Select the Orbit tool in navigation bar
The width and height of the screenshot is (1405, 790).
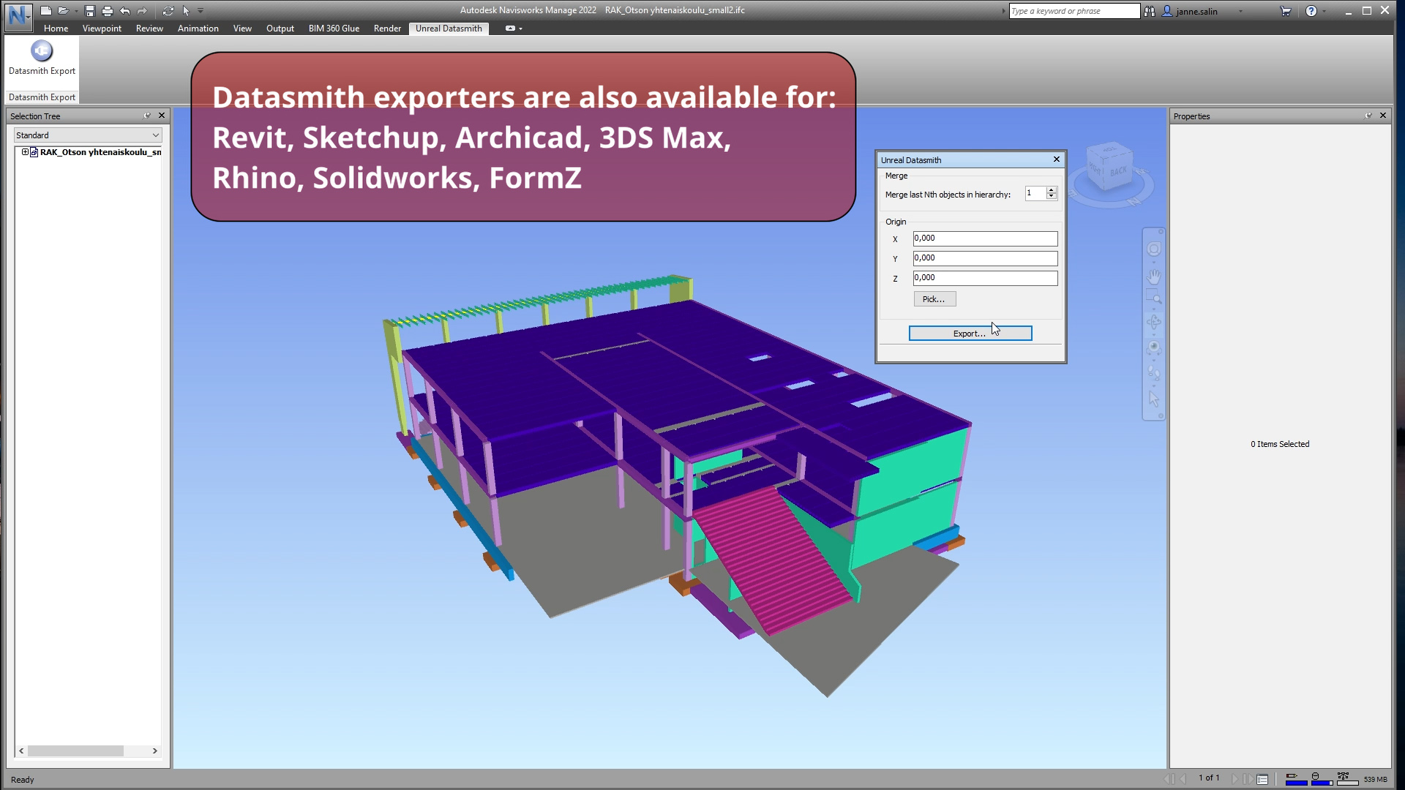pyautogui.click(x=1154, y=323)
